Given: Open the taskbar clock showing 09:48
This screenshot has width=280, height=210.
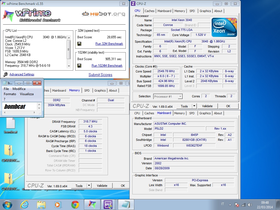Looking at the screenshot, I should (265, 205).
